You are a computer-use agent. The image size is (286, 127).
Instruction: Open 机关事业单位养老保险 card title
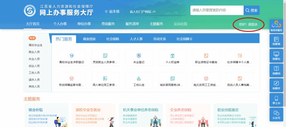(x=141, y=110)
